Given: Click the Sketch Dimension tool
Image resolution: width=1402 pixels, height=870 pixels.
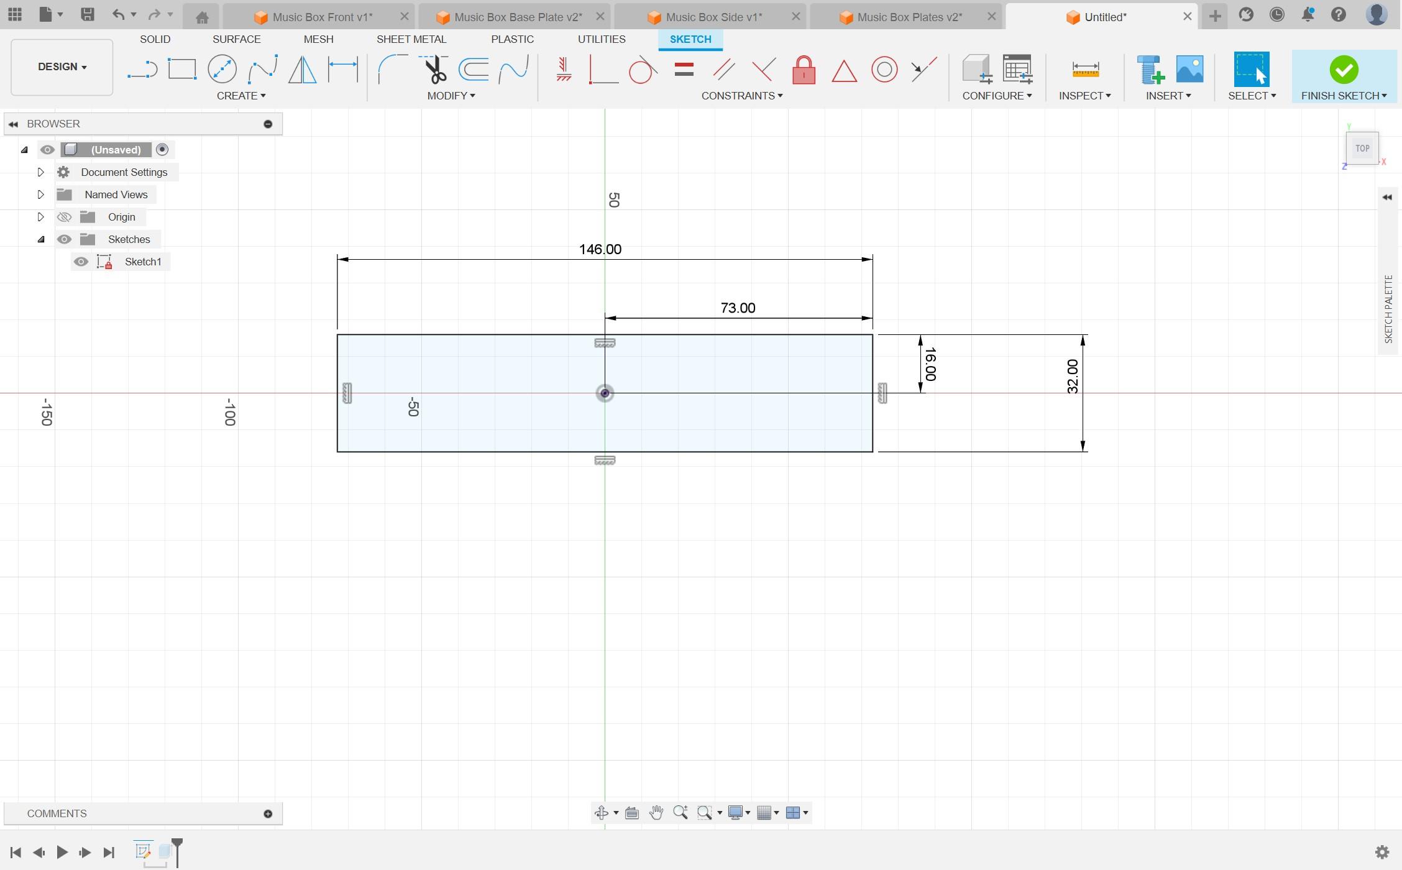Looking at the screenshot, I should tap(343, 69).
